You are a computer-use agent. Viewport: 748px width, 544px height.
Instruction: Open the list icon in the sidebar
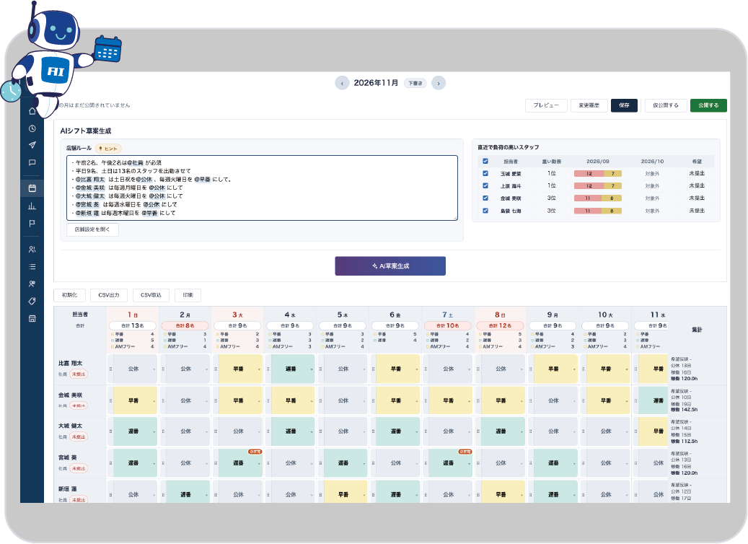click(x=32, y=267)
